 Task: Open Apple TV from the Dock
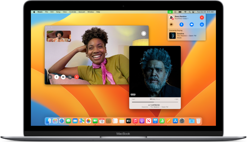tap(129, 121)
